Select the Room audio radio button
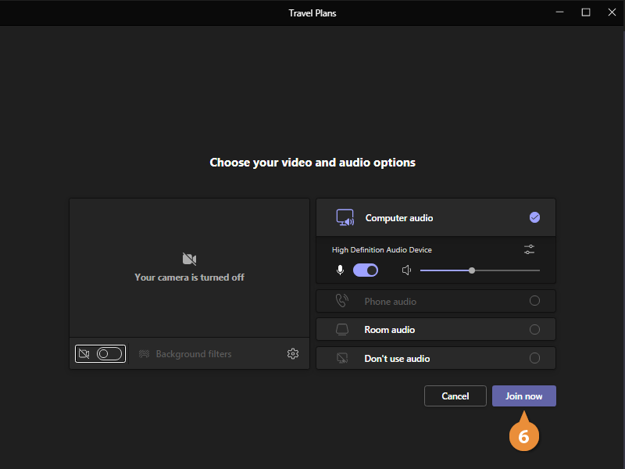 [534, 330]
